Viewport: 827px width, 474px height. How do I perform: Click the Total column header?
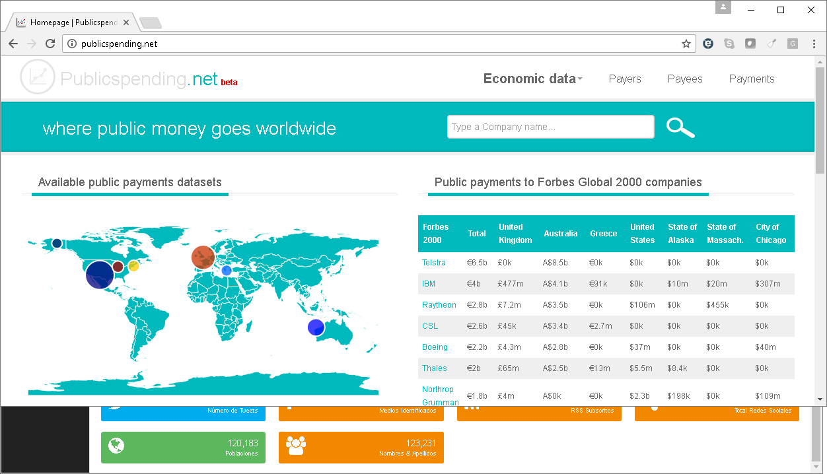477,234
